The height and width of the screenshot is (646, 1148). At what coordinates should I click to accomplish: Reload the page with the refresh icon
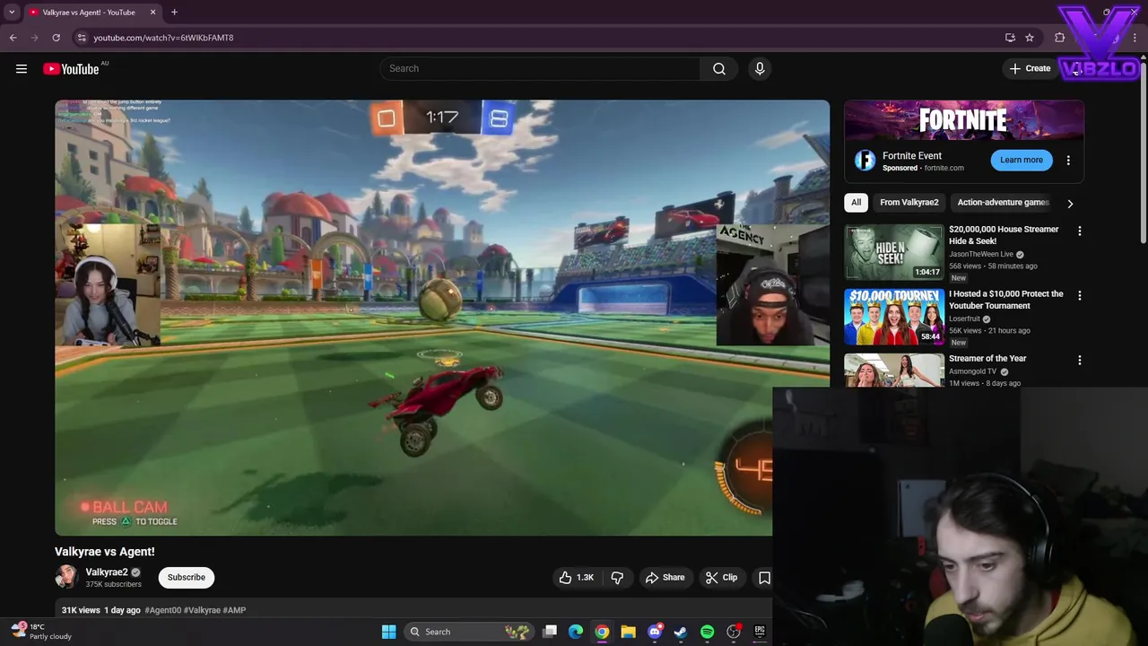pyautogui.click(x=56, y=38)
